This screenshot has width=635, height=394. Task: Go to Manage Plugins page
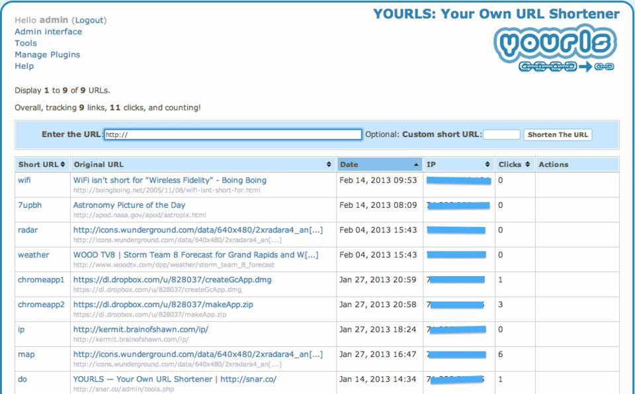pyautogui.click(x=47, y=55)
